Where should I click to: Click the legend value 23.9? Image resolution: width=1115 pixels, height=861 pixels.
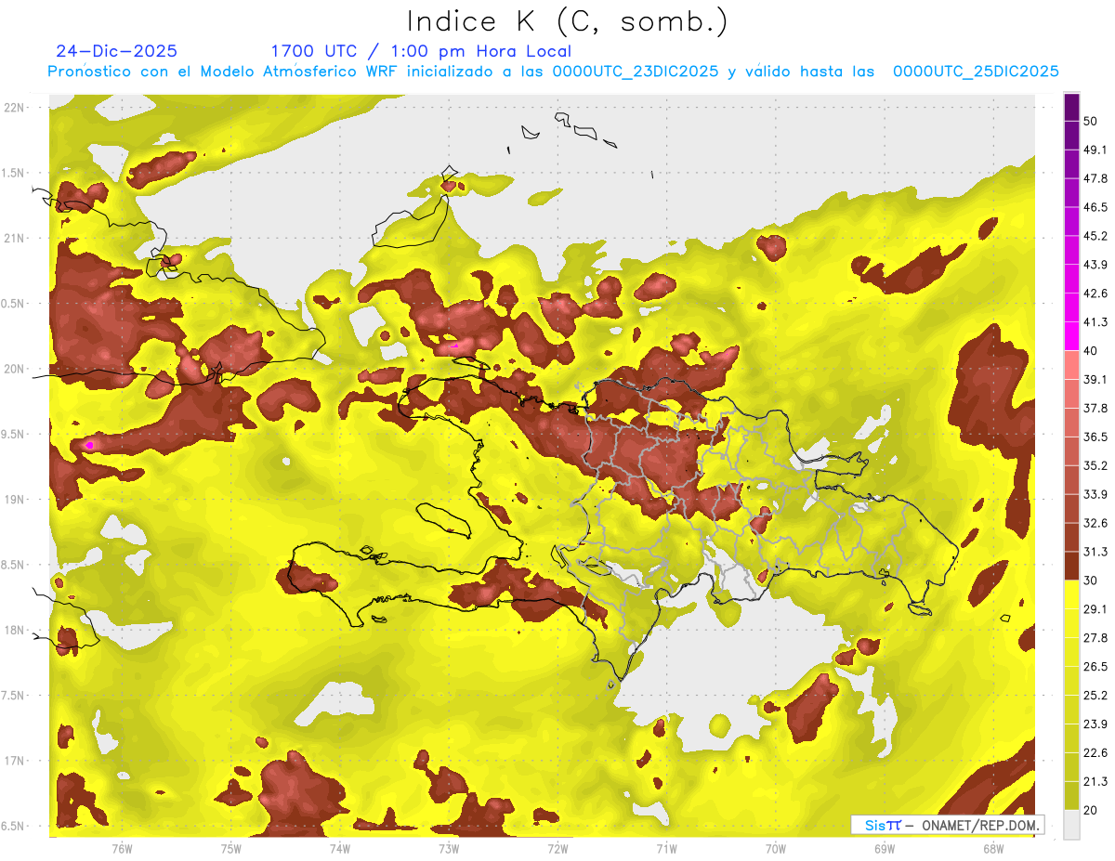1095,724
